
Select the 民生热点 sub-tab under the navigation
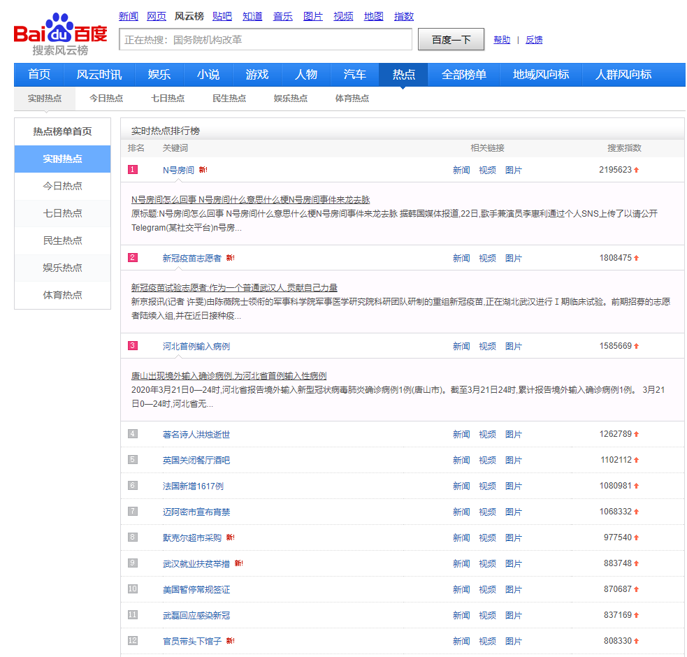229,98
